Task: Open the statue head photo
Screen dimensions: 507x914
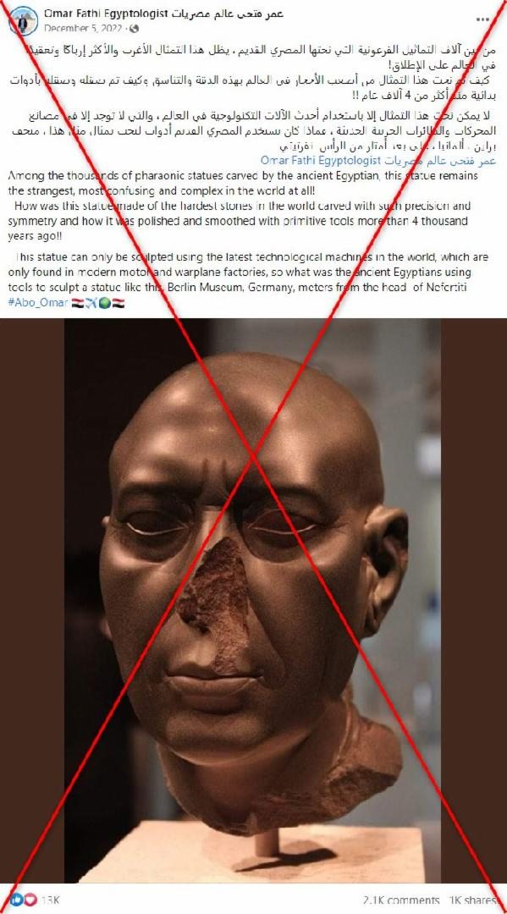Action: pyautogui.click(x=253, y=600)
